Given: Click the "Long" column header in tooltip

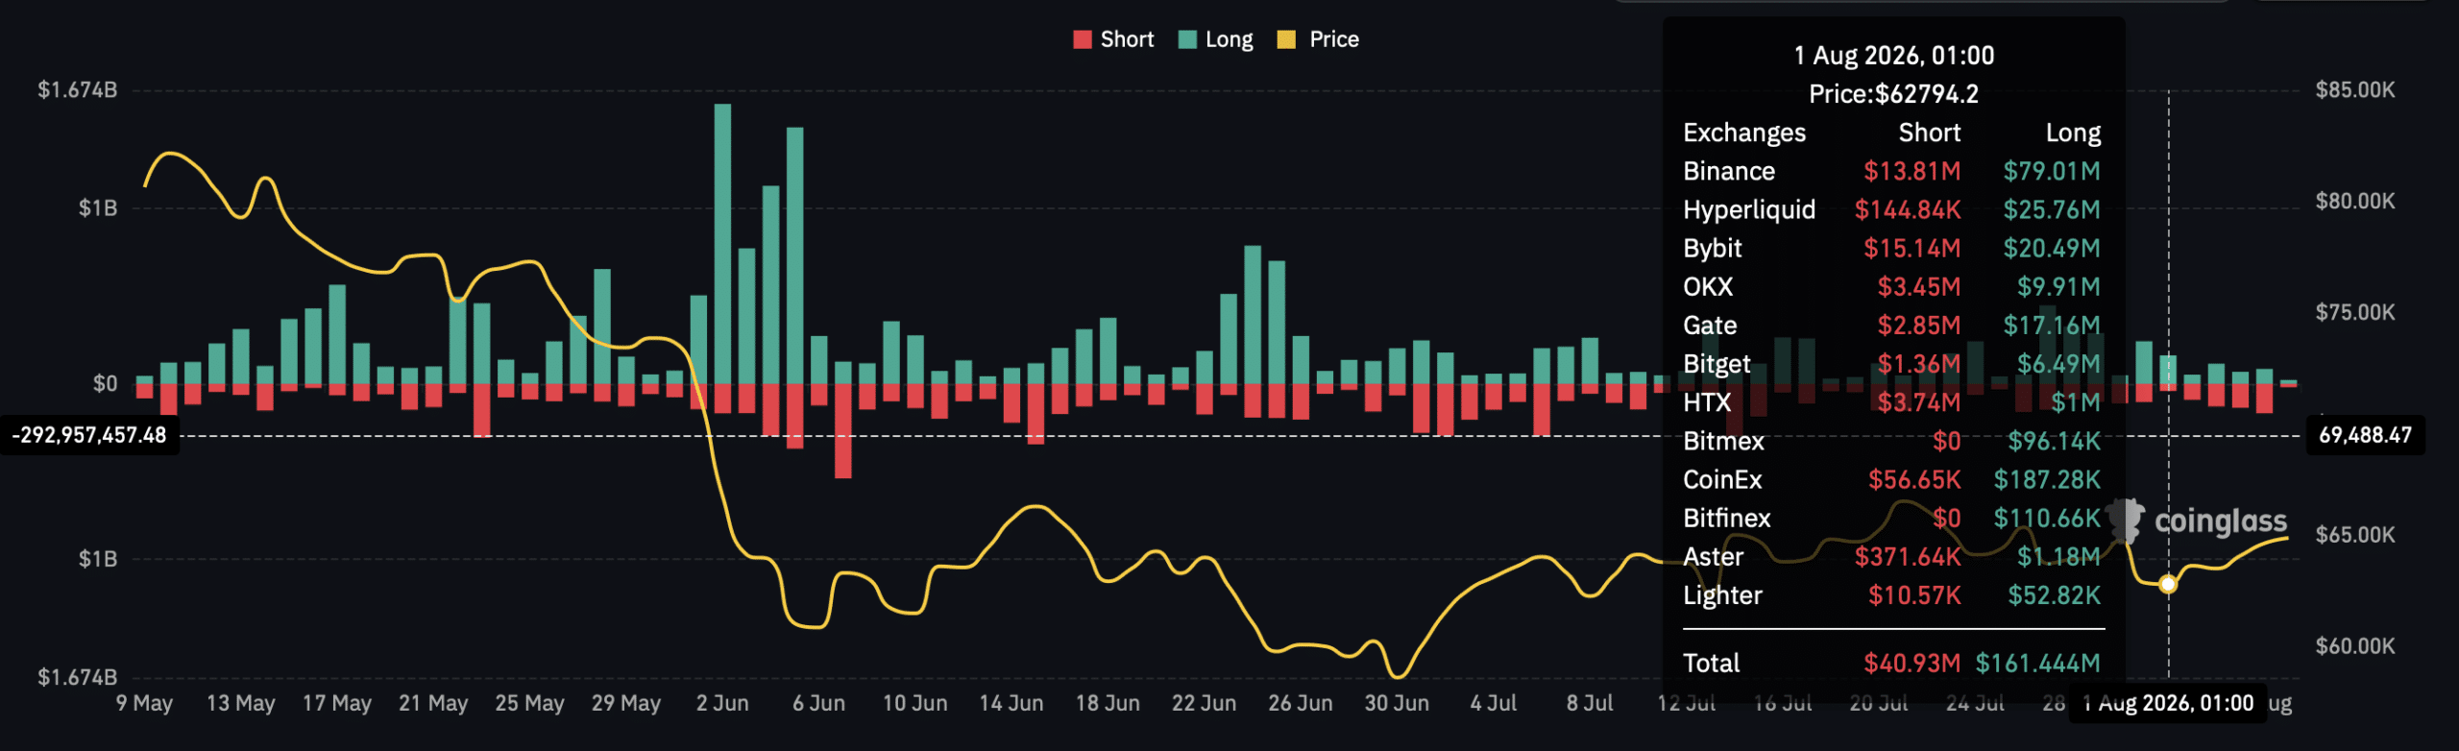Looking at the screenshot, I should click(x=2073, y=133).
